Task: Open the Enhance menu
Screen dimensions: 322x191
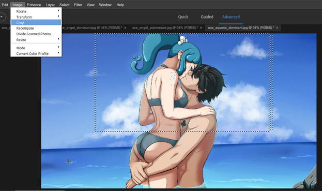Action: [34, 5]
